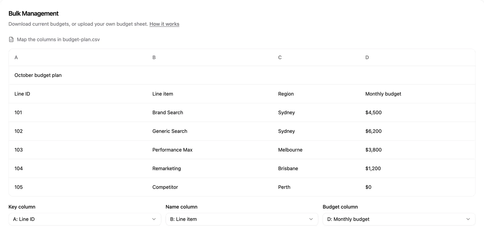Click the Sydney cell in Brand Search row

click(316, 112)
